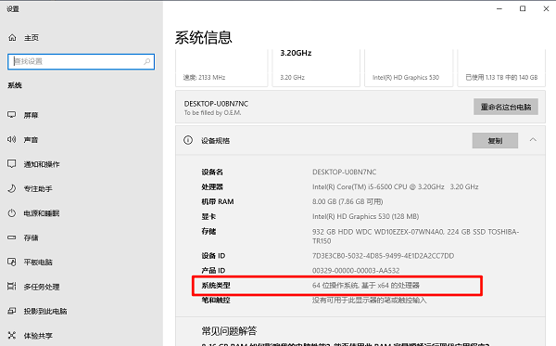Select the 平板电脑 tablet icon
The width and height of the screenshot is (556, 346).
[x=12, y=262]
